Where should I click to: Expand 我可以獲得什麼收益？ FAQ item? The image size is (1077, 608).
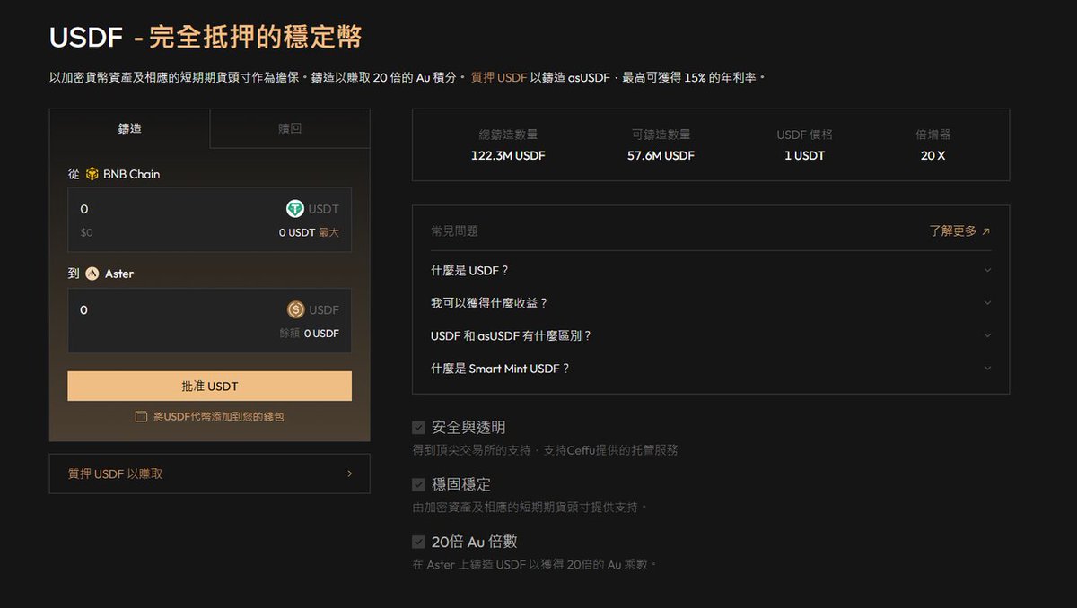(711, 303)
